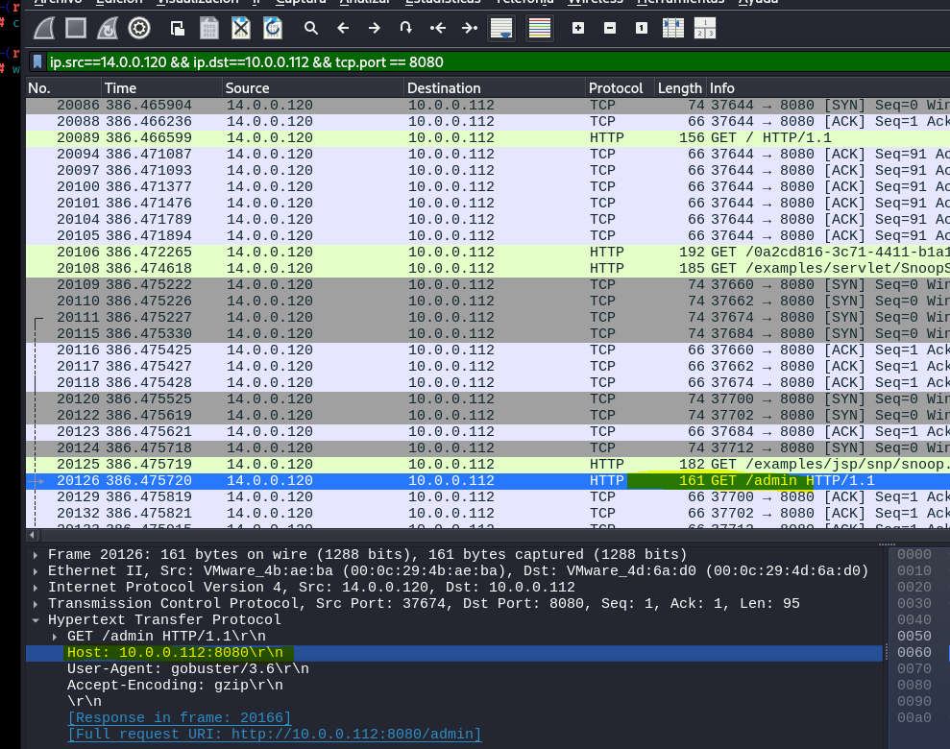Open the capture options gear
Screen dimensions: 950x749
[x=139, y=28]
